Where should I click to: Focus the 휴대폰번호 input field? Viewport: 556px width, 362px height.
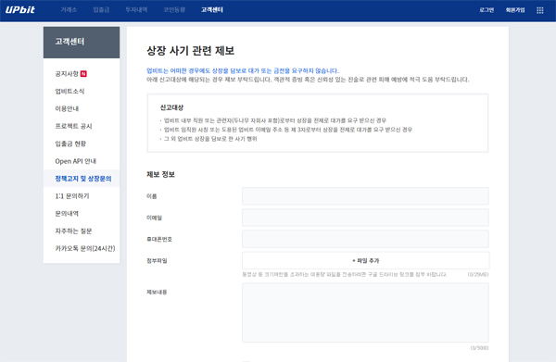click(365, 239)
